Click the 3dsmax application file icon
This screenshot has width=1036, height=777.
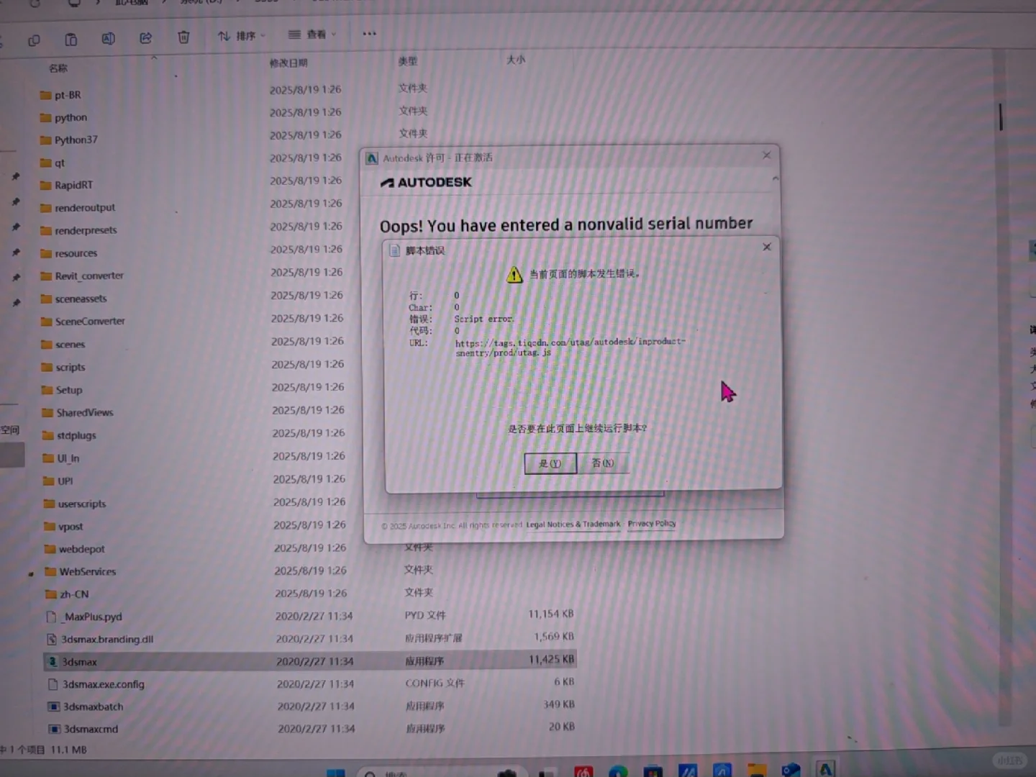pyautogui.click(x=52, y=662)
